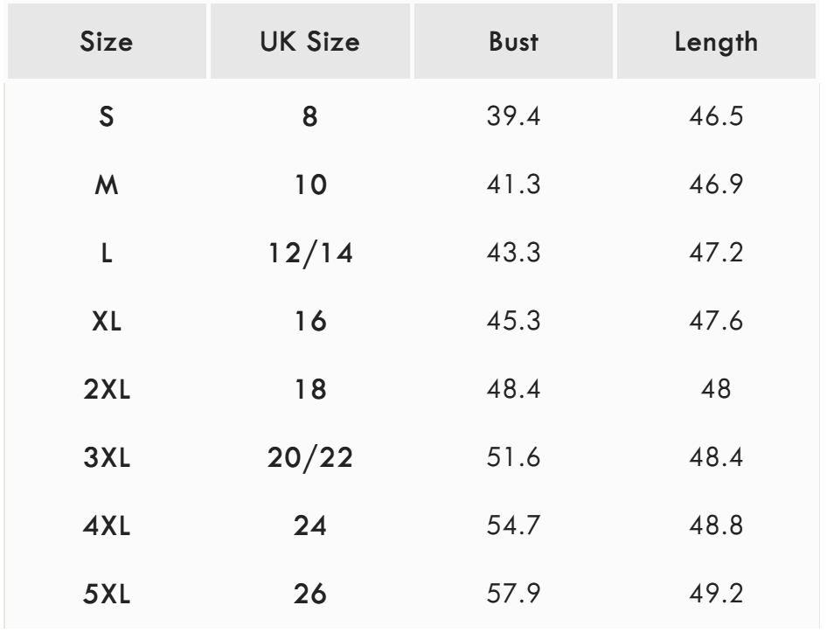
Task: Click UK size 12/14 cell
Action: click(310, 254)
